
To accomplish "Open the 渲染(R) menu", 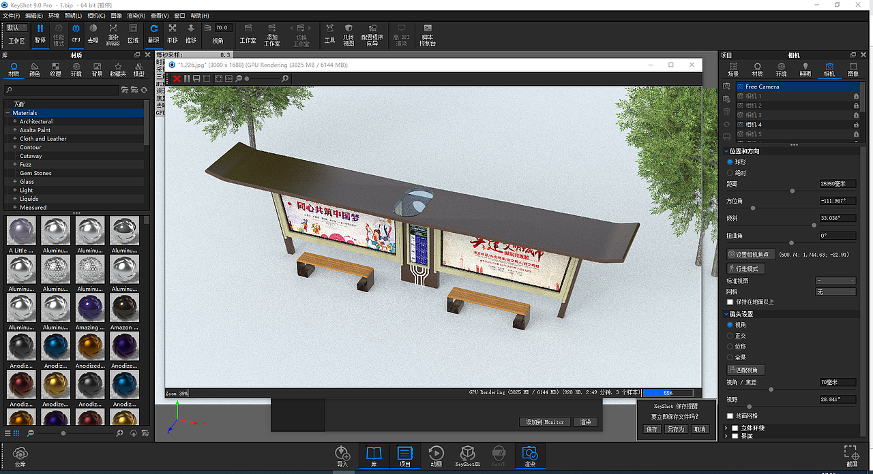I will [136, 15].
